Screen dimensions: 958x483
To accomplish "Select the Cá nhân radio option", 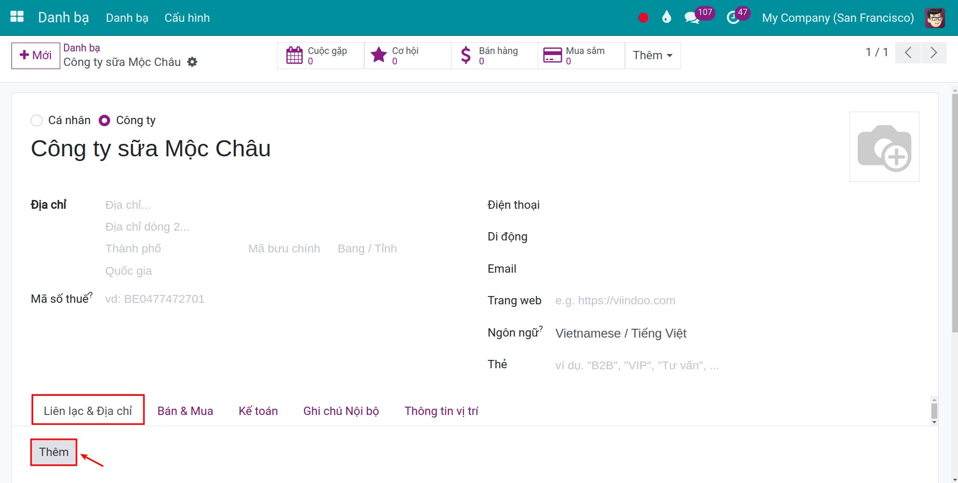I will coord(36,120).
